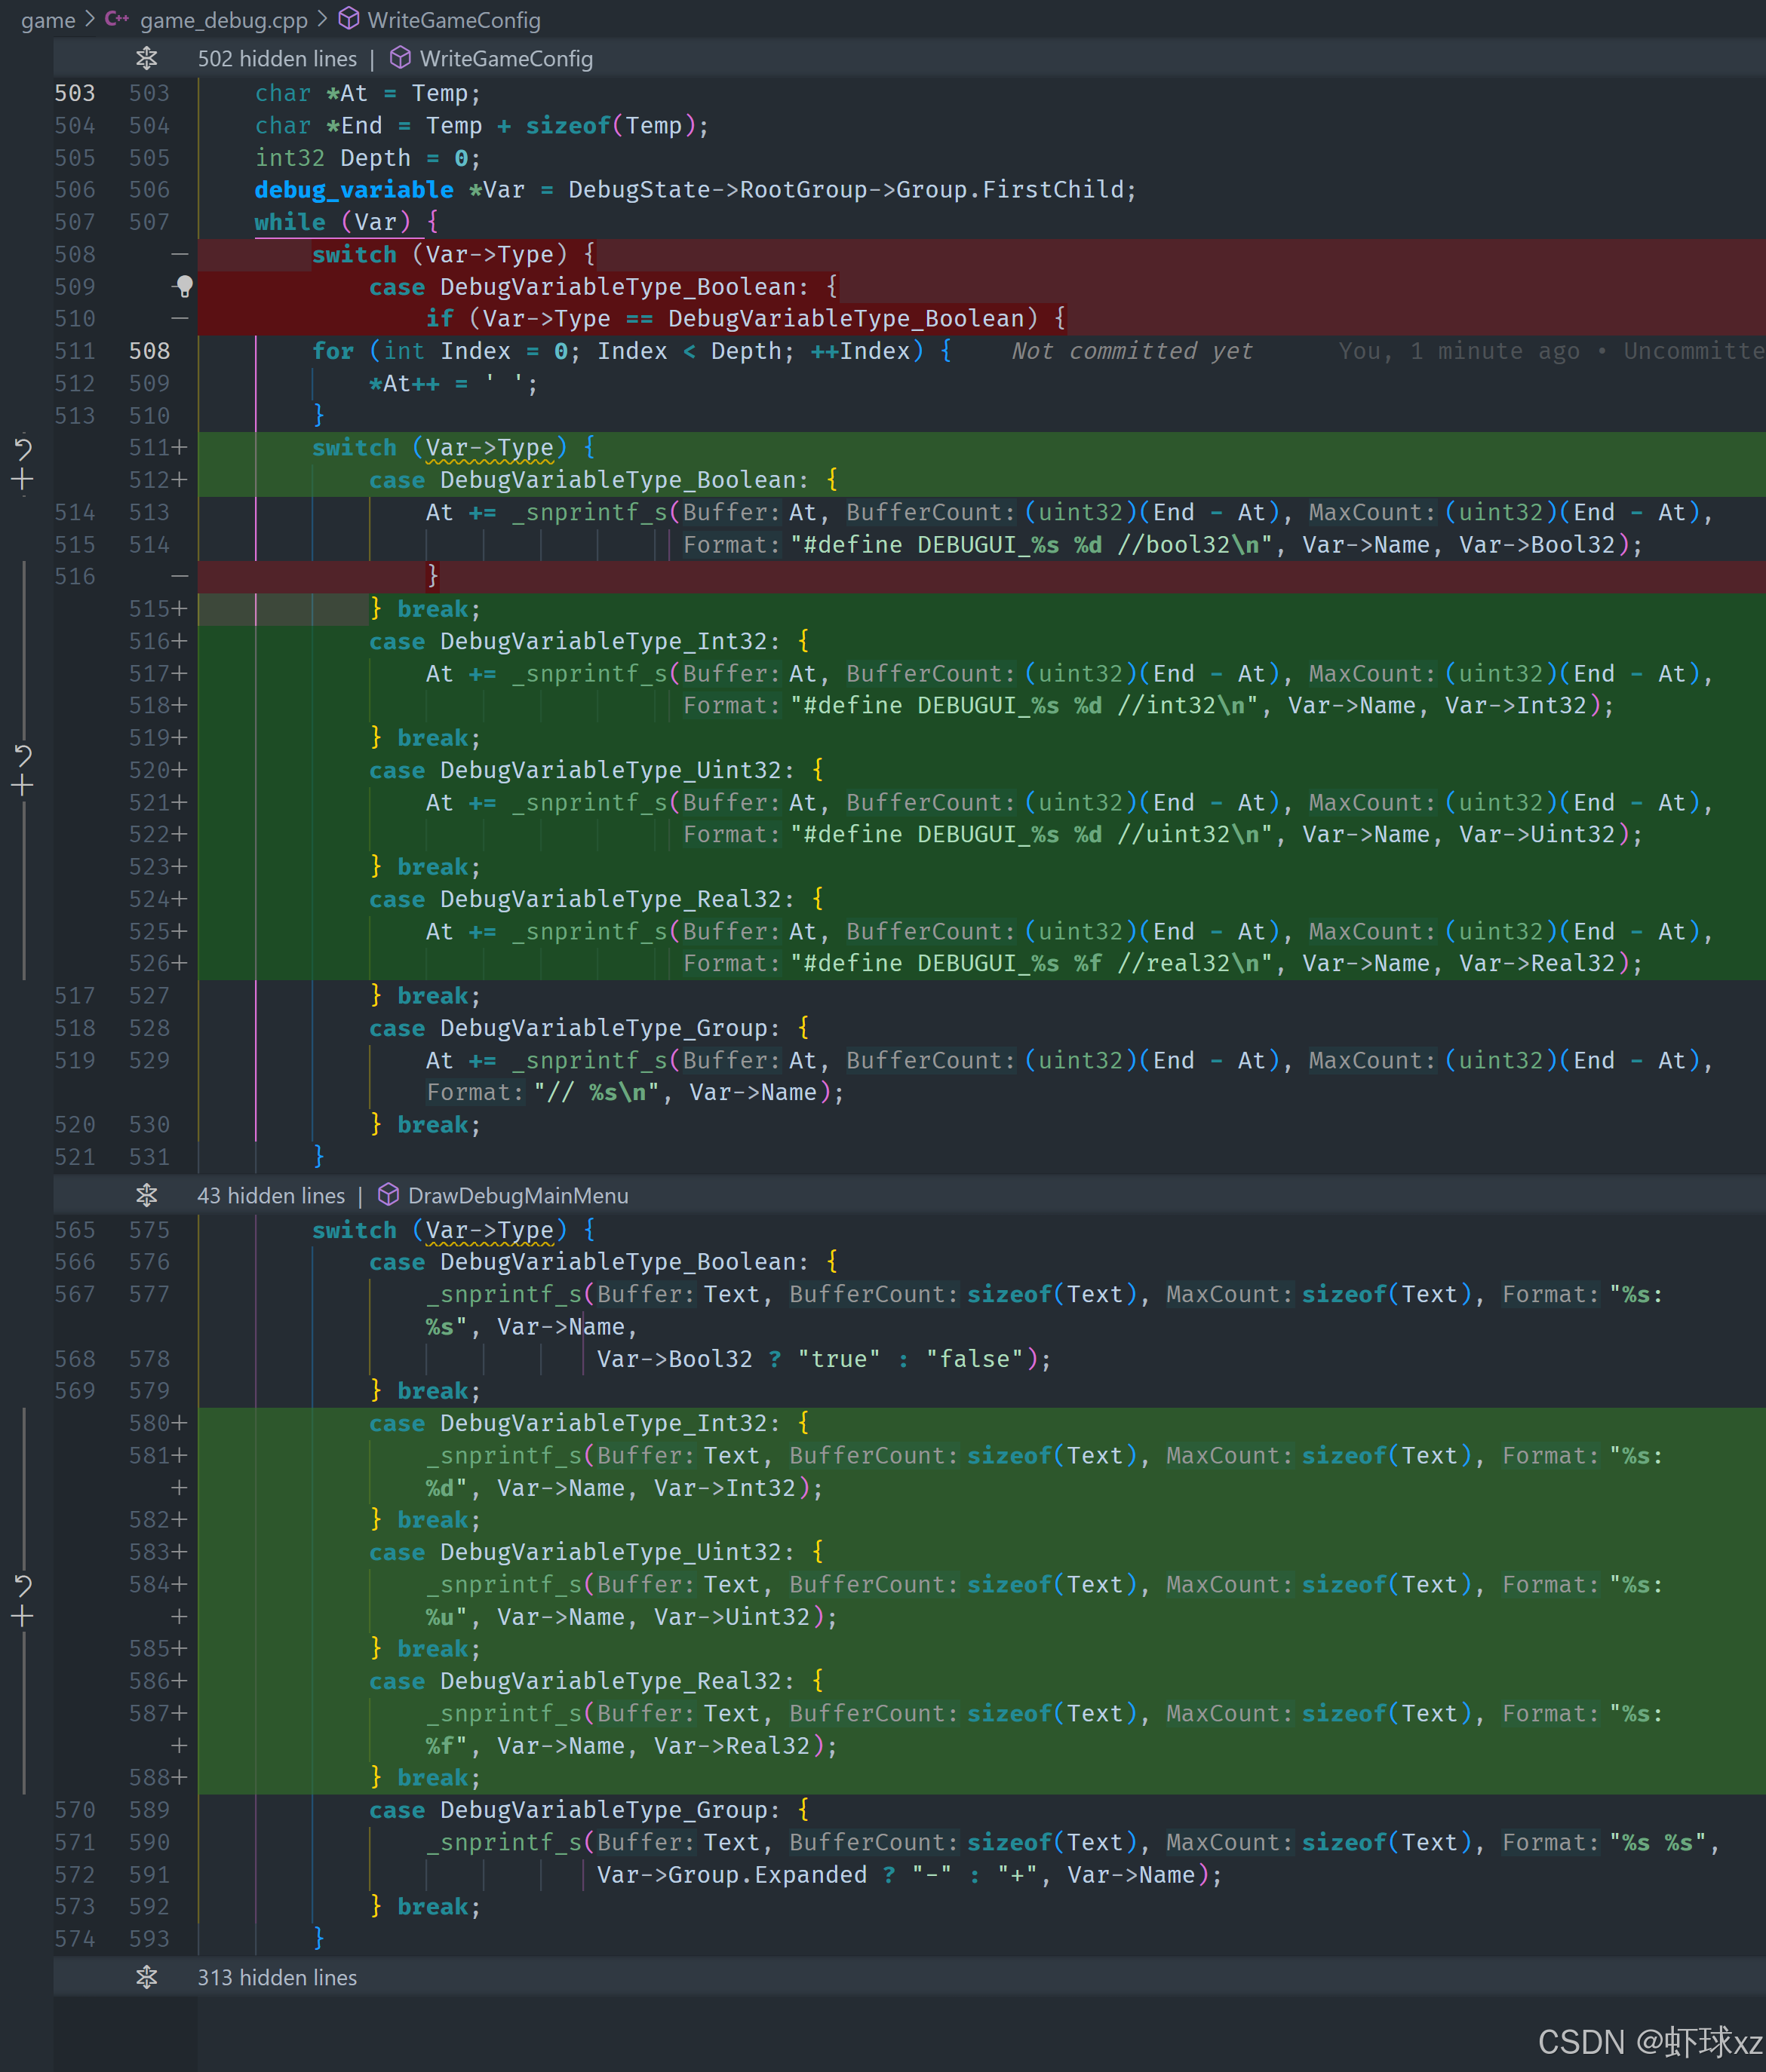
Task: Stage the added block at lines 580-588
Action: (x=23, y=1616)
